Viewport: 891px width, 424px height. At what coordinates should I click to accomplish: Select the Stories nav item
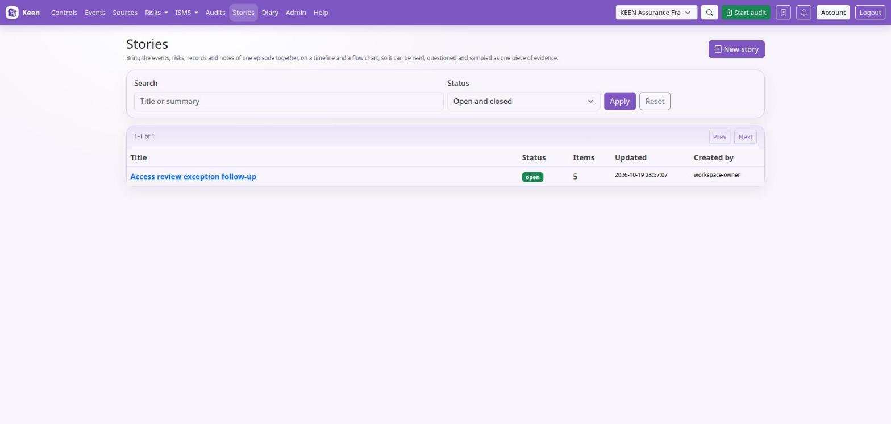[x=243, y=13]
